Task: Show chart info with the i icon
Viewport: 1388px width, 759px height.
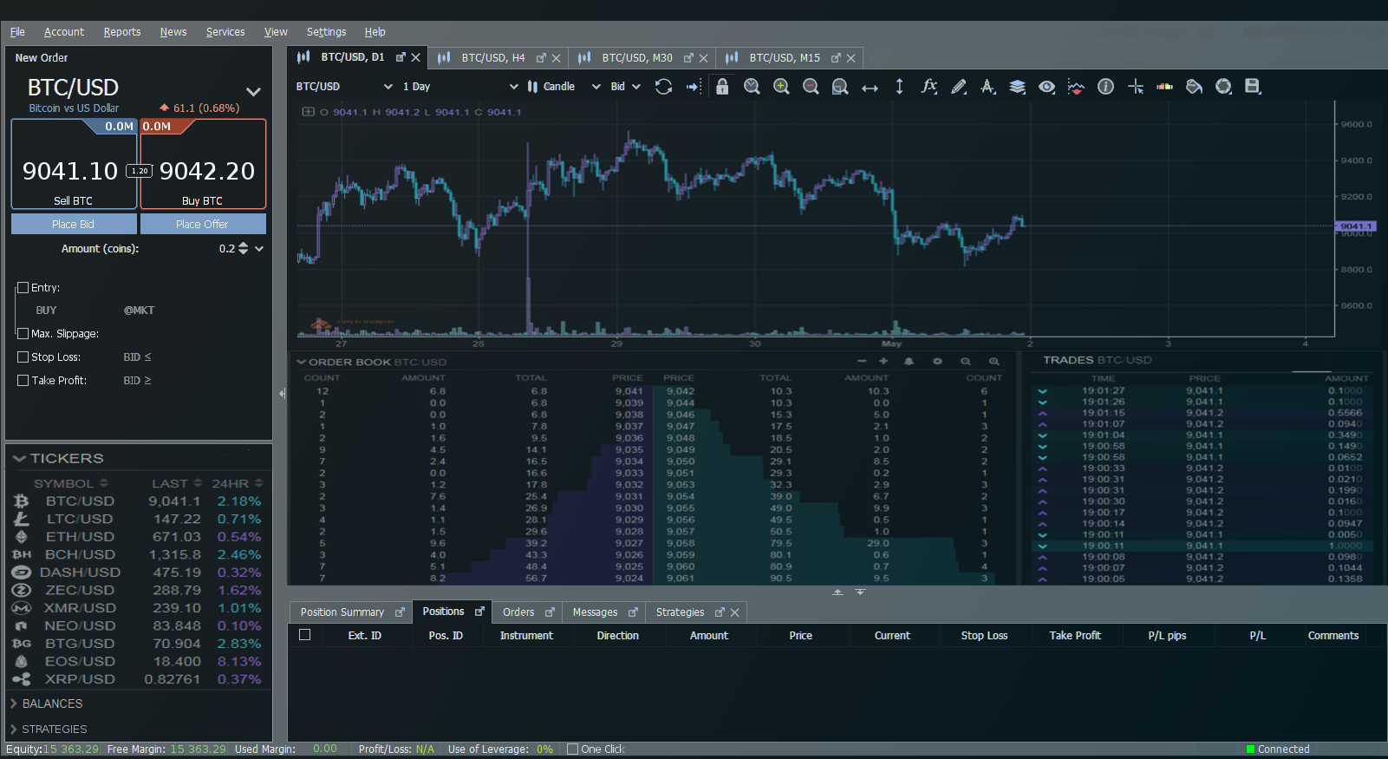Action: tap(1105, 87)
